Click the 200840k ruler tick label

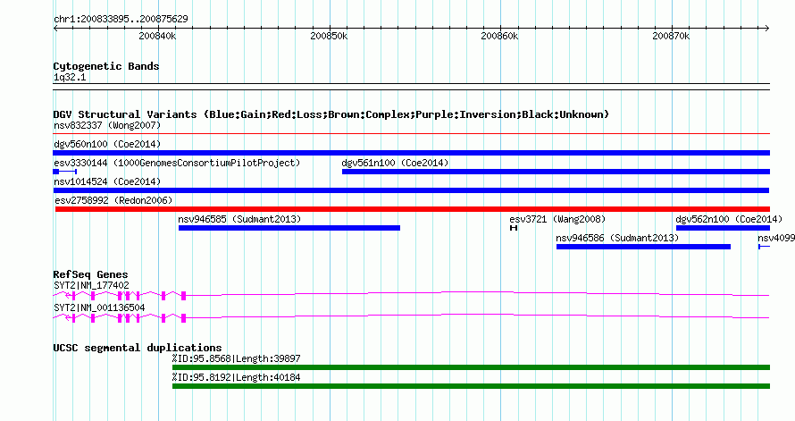coord(158,36)
